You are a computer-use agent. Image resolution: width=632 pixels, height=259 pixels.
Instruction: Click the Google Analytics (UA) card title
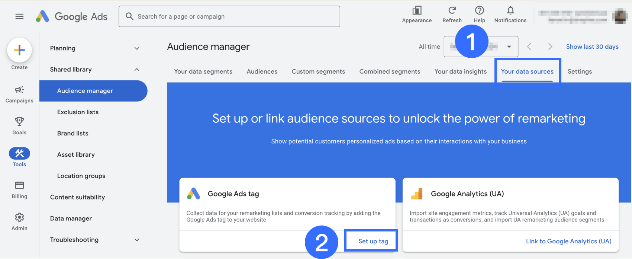point(467,194)
